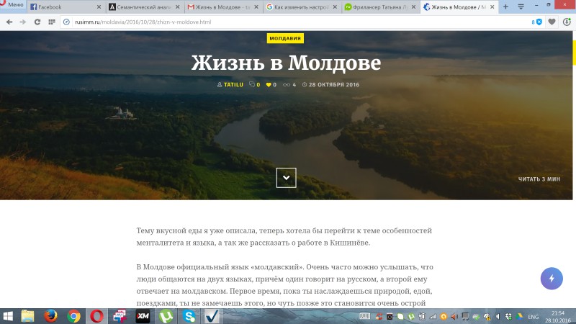Open the ad blocker shield icon
Viewport: 576px width, 324px height.
coord(539,22)
